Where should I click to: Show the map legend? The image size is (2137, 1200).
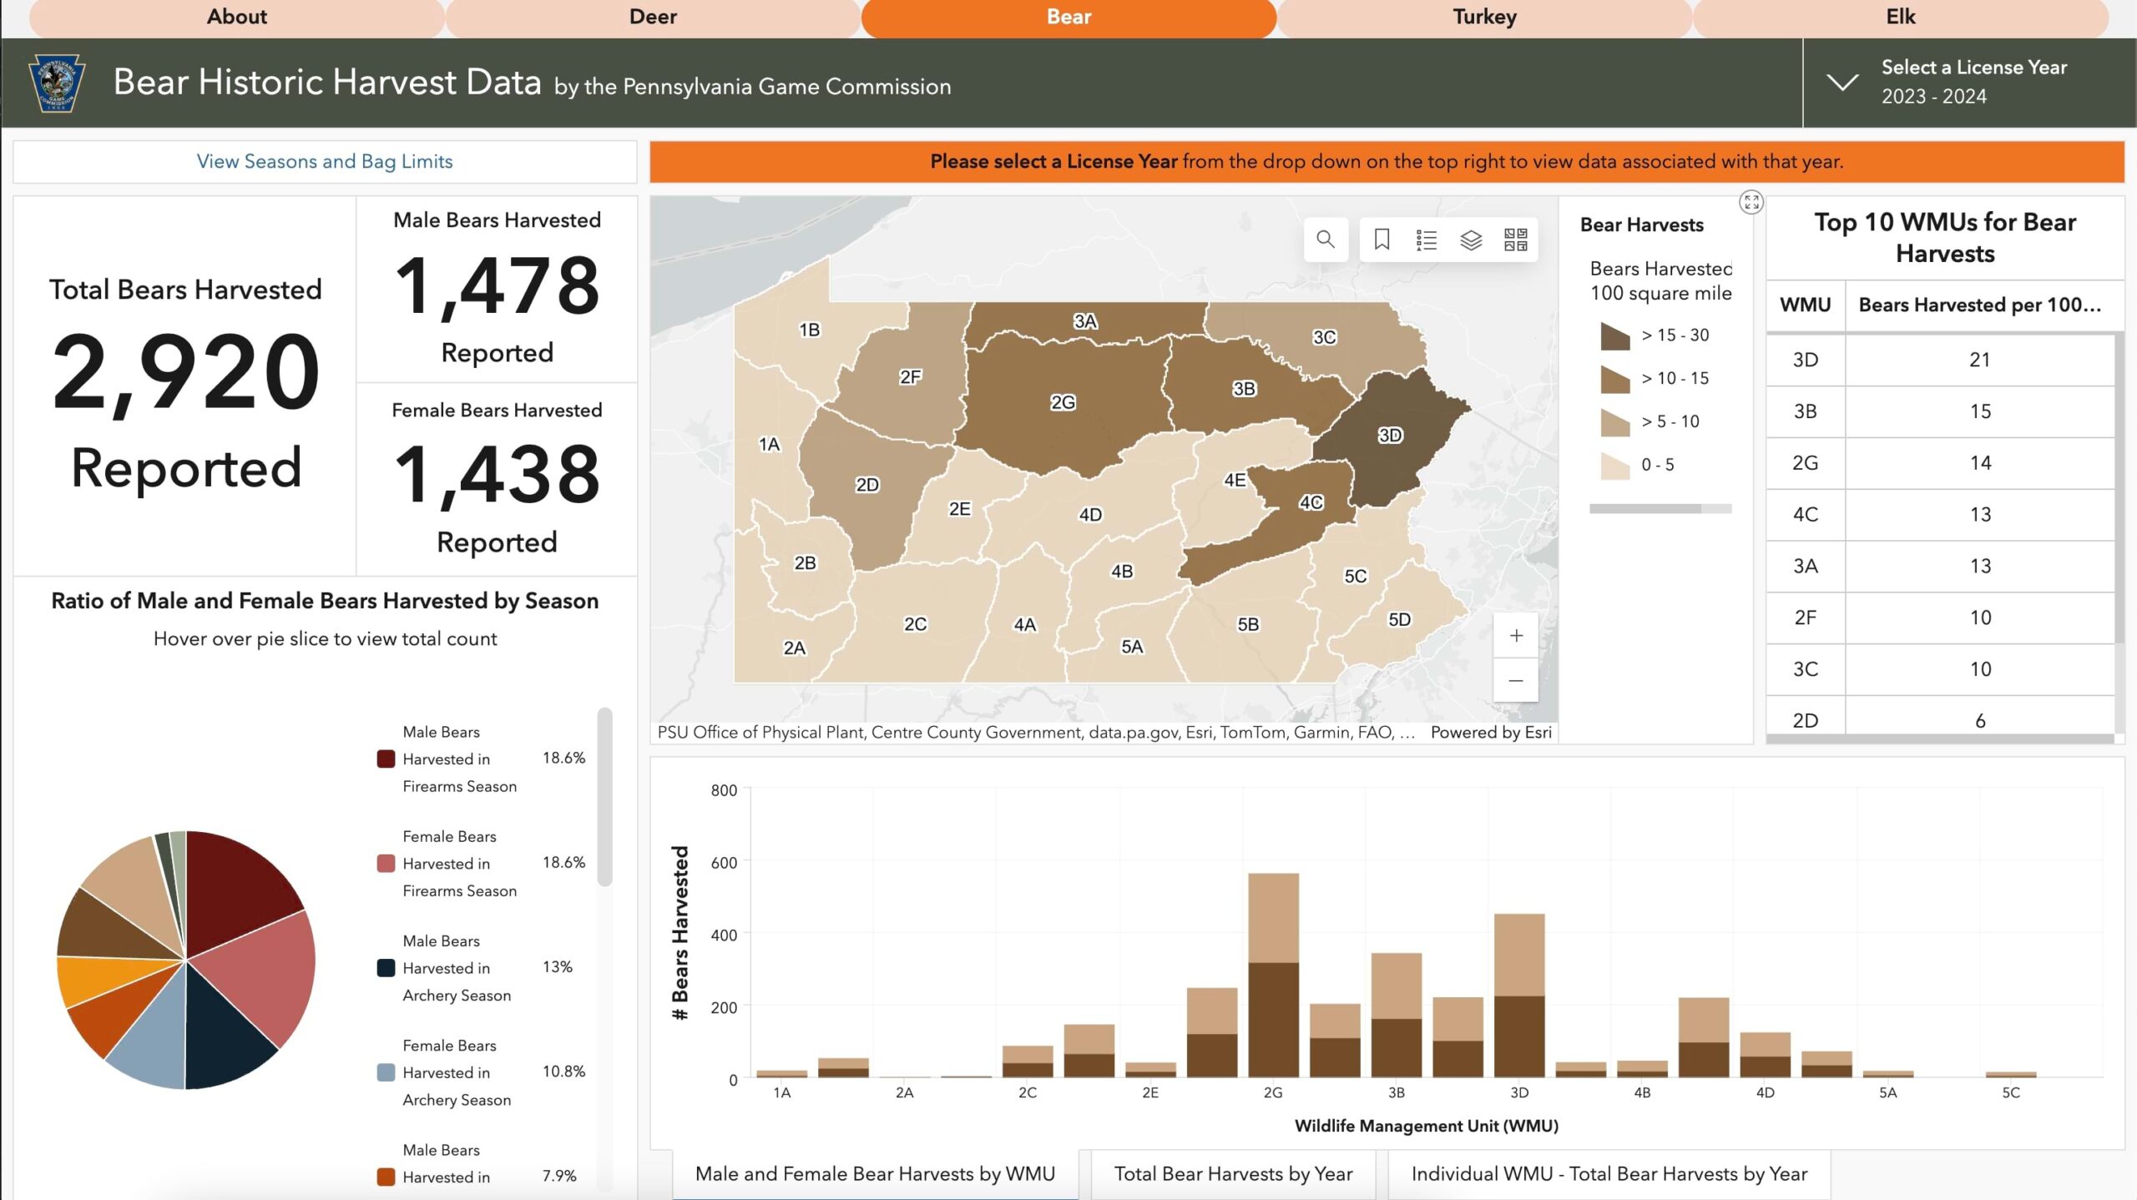(x=1427, y=239)
